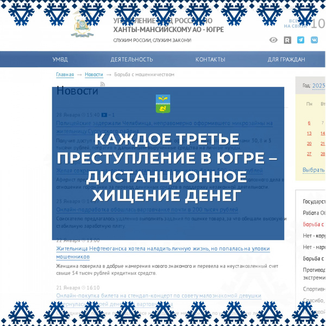The image size is (326, 326).
Task: Open the Для граждан menu item
Action: (286, 60)
